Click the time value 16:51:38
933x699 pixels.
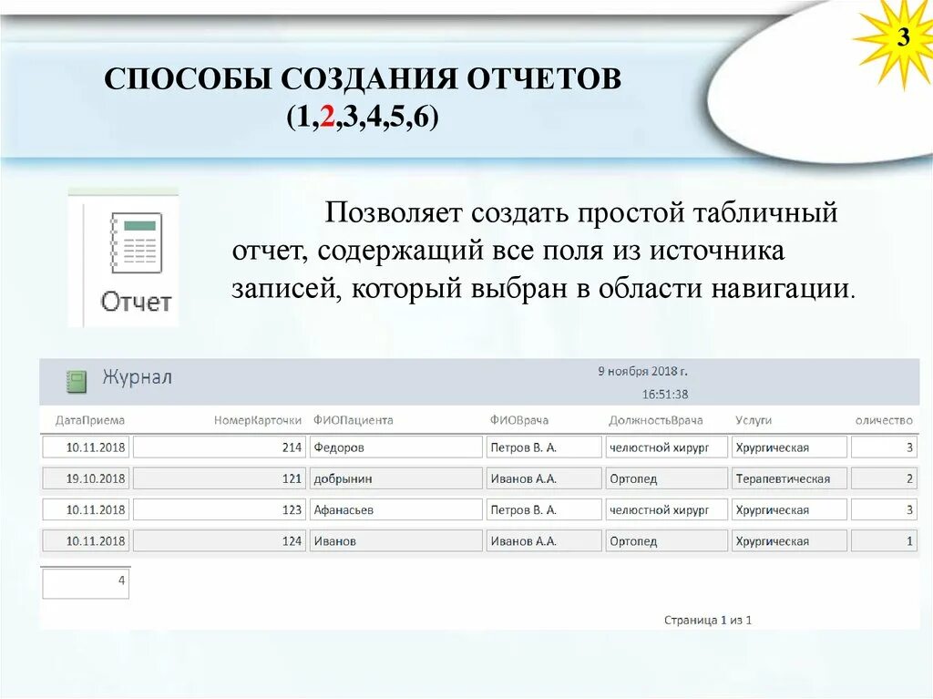click(664, 394)
